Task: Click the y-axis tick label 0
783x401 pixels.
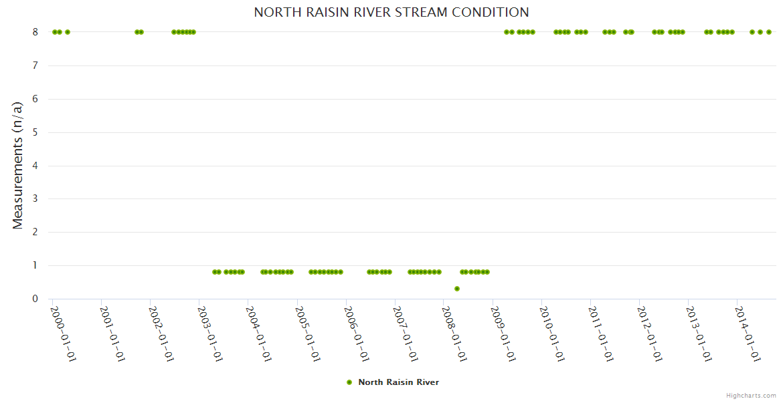Action: point(35,299)
